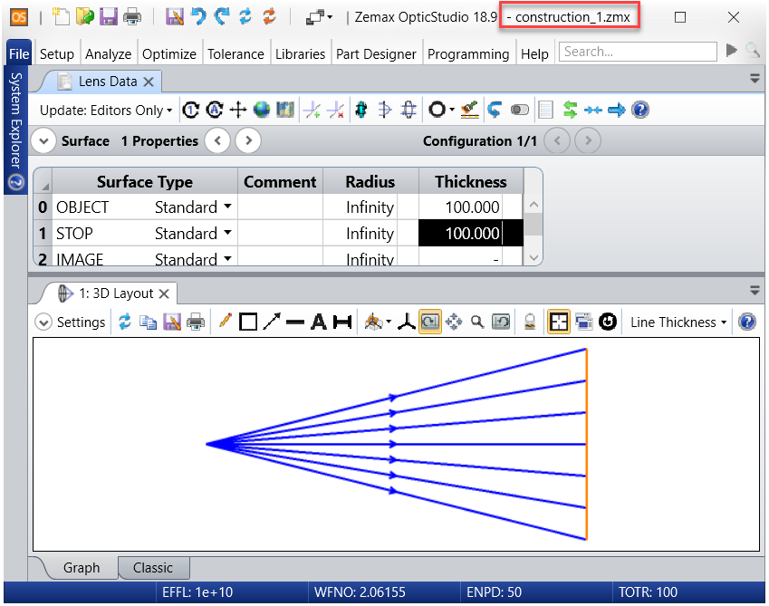Refresh the 3D Layout plot
Viewport: 769px width, 606px height.
pos(126,322)
